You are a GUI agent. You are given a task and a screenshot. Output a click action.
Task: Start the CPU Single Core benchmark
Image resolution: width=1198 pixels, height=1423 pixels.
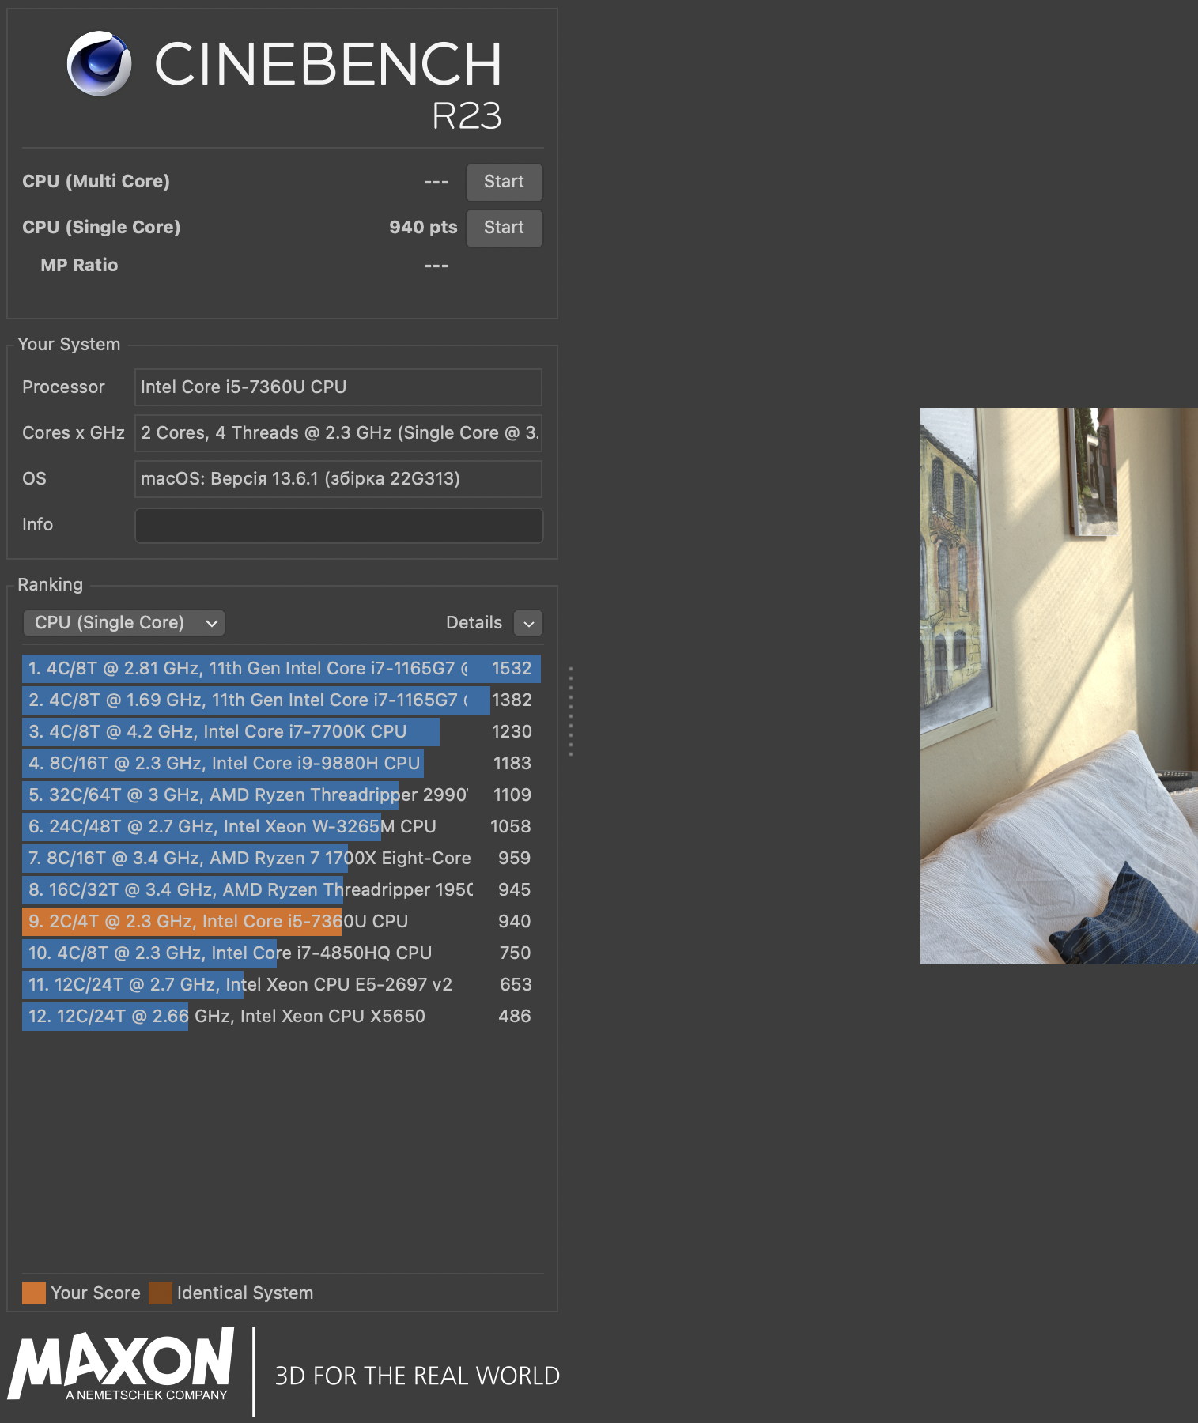pyautogui.click(x=504, y=228)
